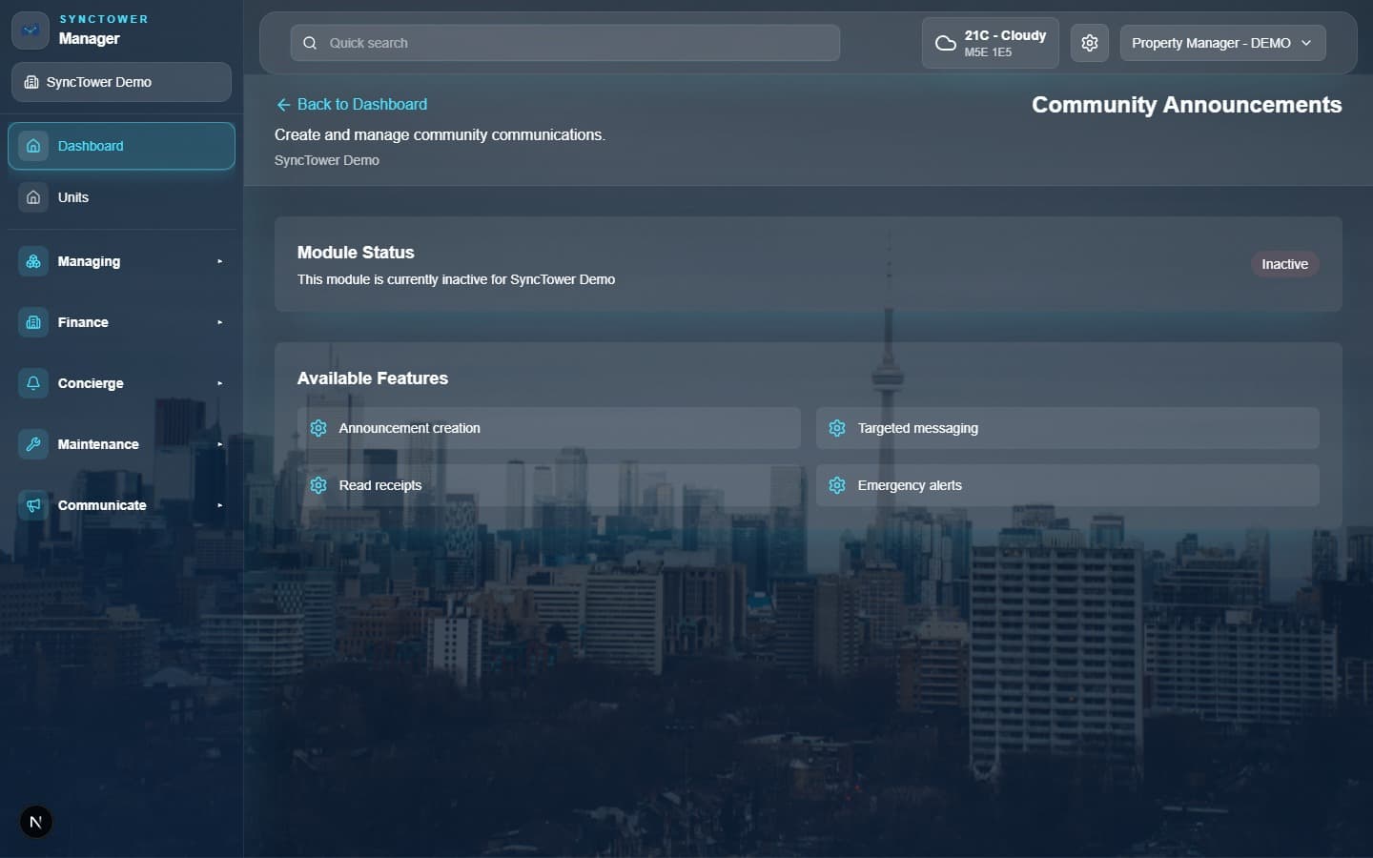The height and width of the screenshot is (858, 1373).
Task: Click the Finance building icon
Action: [x=33, y=322]
